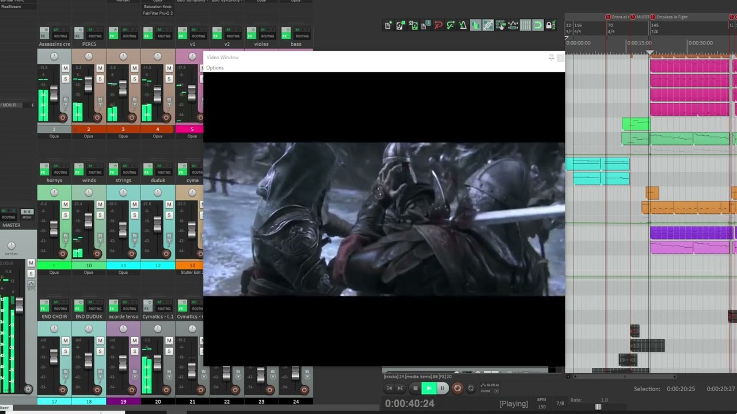
Task: Click the green Play transport button
Action: click(429, 388)
